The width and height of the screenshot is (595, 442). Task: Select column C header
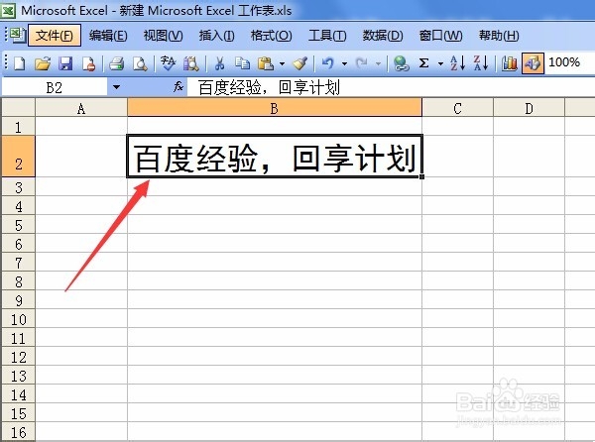[457, 109]
